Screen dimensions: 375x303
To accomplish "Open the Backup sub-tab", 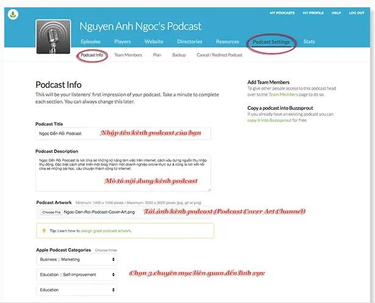I will (x=179, y=55).
